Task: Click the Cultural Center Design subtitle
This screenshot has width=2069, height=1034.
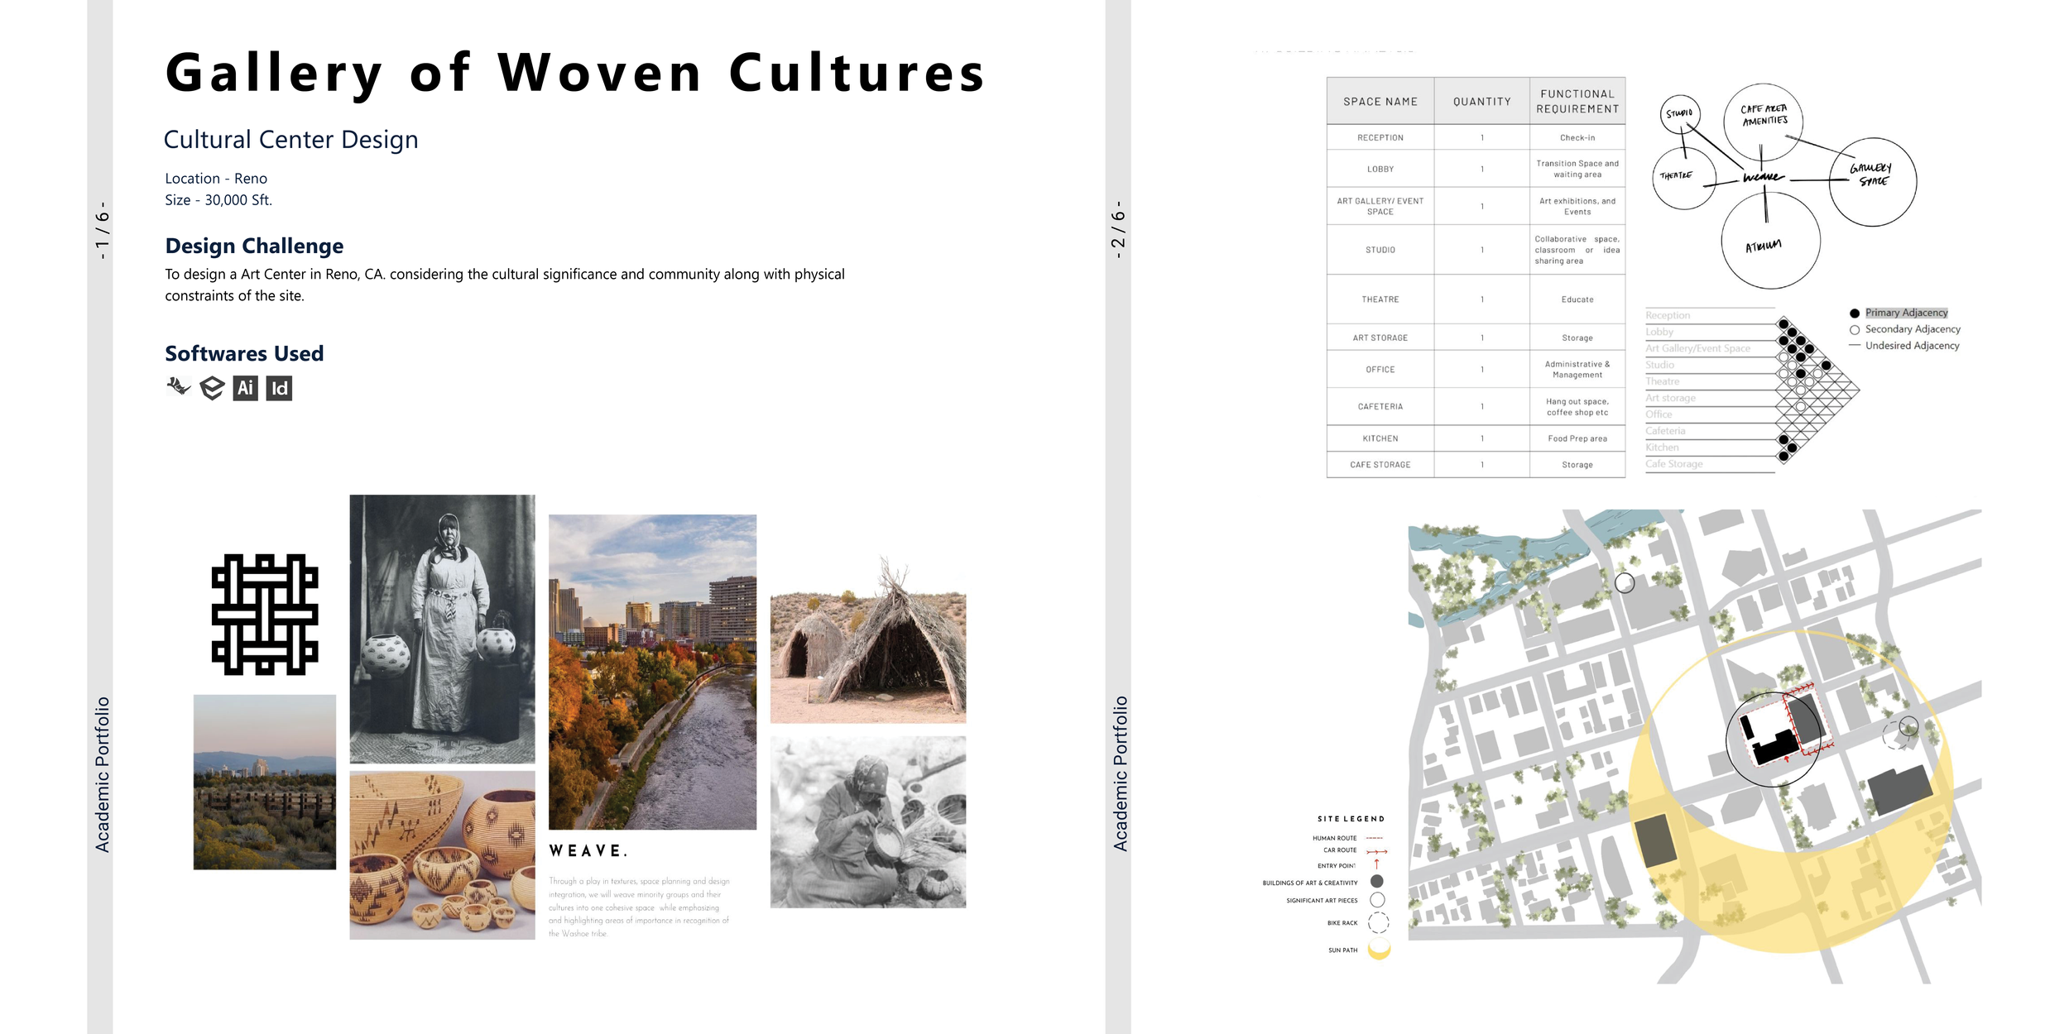Action: tap(290, 139)
